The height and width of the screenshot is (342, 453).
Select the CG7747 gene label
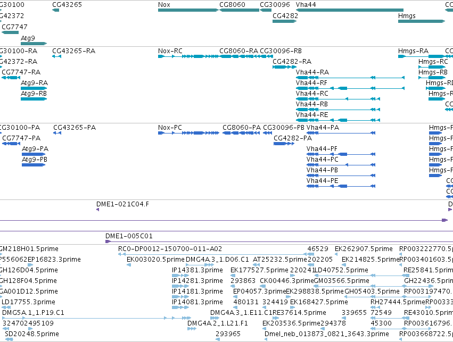coord(15,27)
